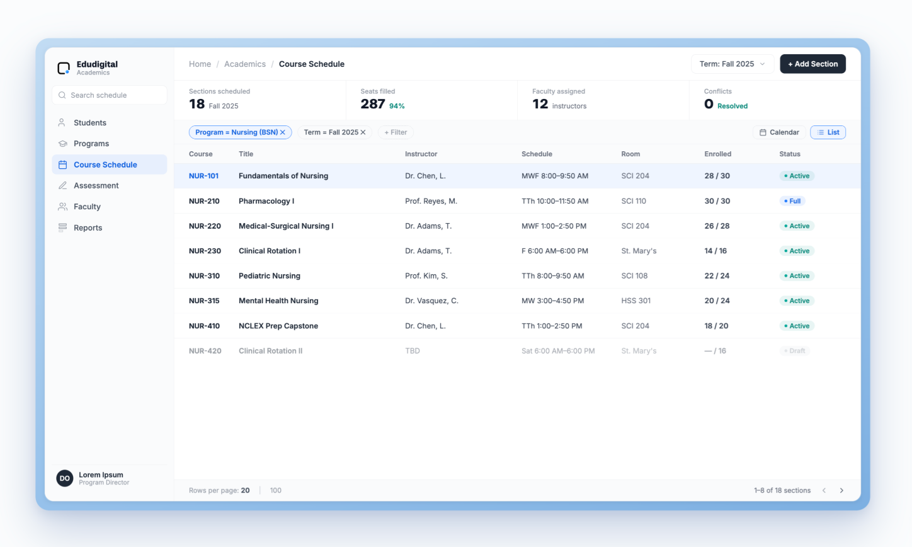Viewport: 912px width, 547px height.
Task: Switch to List view
Action: coord(828,132)
